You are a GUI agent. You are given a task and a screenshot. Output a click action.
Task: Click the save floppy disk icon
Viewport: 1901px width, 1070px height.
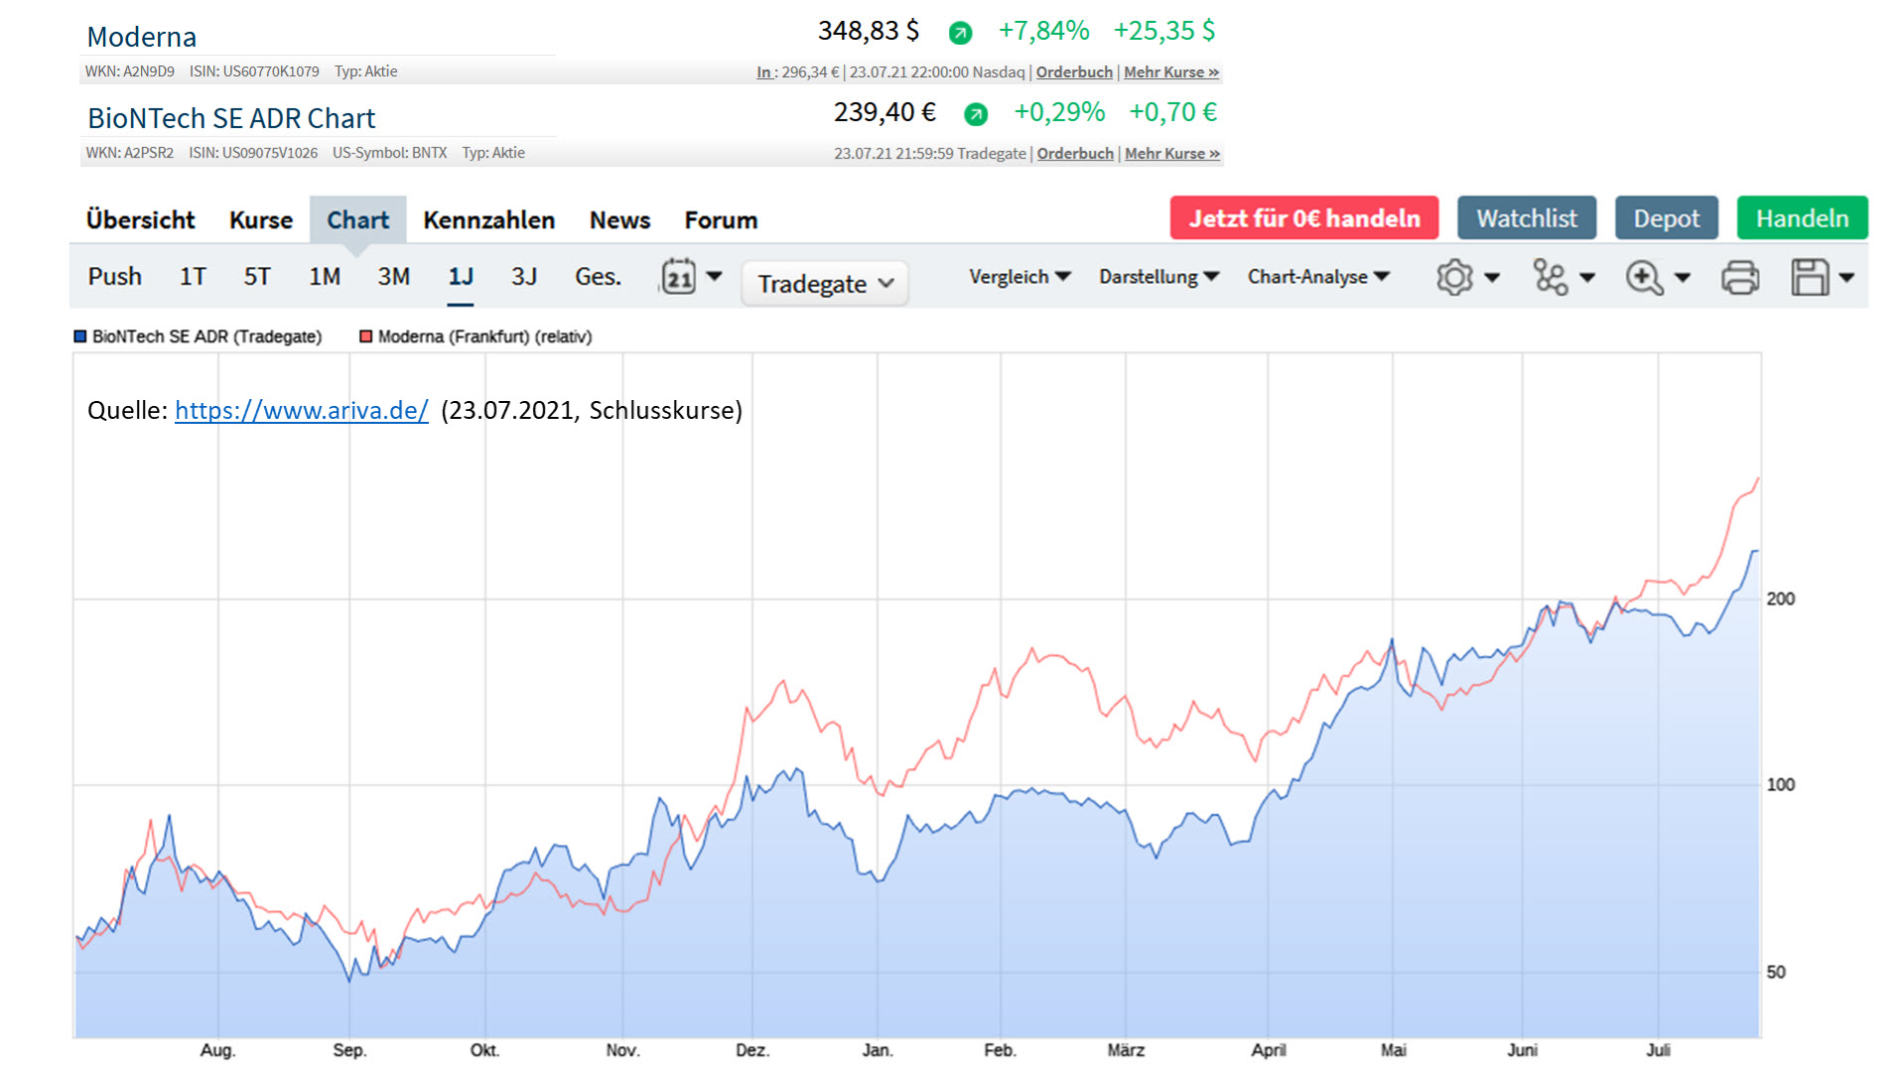[x=1810, y=277]
